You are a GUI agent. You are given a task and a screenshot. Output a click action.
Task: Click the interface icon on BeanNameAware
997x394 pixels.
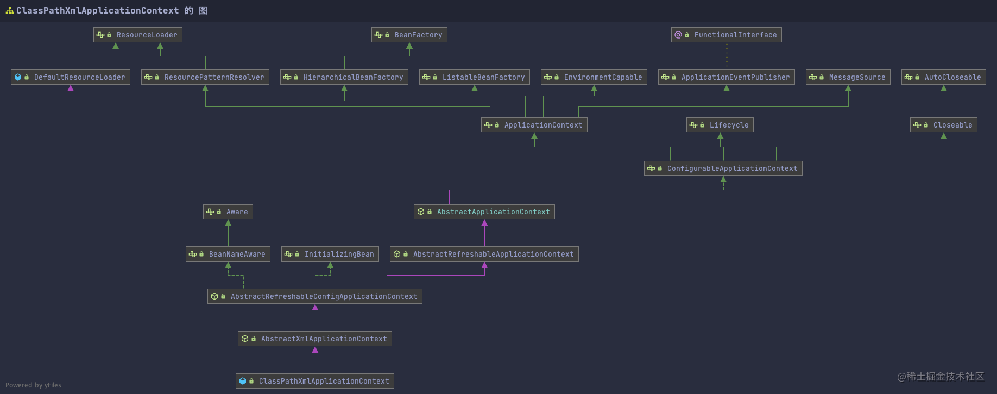tap(193, 254)
